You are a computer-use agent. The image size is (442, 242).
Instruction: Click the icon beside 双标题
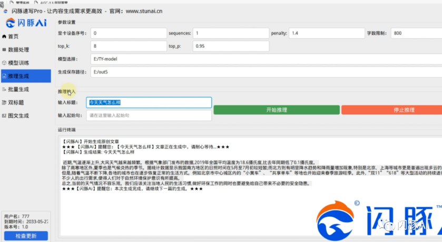(4, 102)
